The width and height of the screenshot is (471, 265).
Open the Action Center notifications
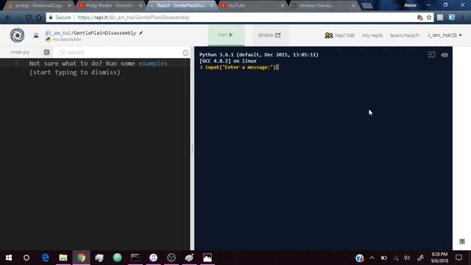pos(458,258)
